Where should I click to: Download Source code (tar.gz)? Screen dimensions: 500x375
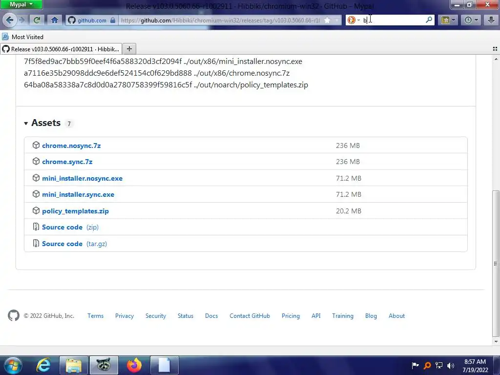tap(74, 244)
